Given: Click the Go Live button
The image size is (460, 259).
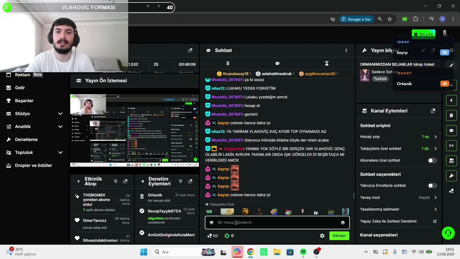Looking at the screenshot, I should coord(423,34).
